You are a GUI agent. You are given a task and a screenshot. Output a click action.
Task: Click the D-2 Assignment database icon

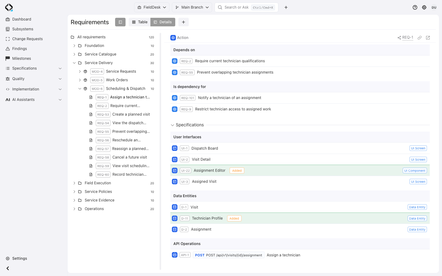tap(175, 229)
